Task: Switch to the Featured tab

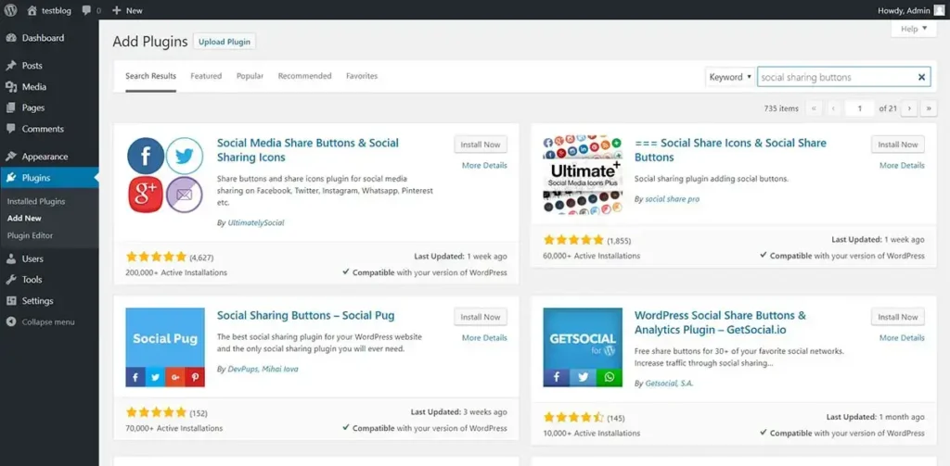Action: click(x=206, y=76)
